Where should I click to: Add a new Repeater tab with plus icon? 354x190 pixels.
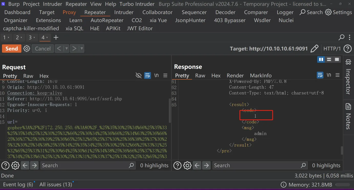click(56, 37)
